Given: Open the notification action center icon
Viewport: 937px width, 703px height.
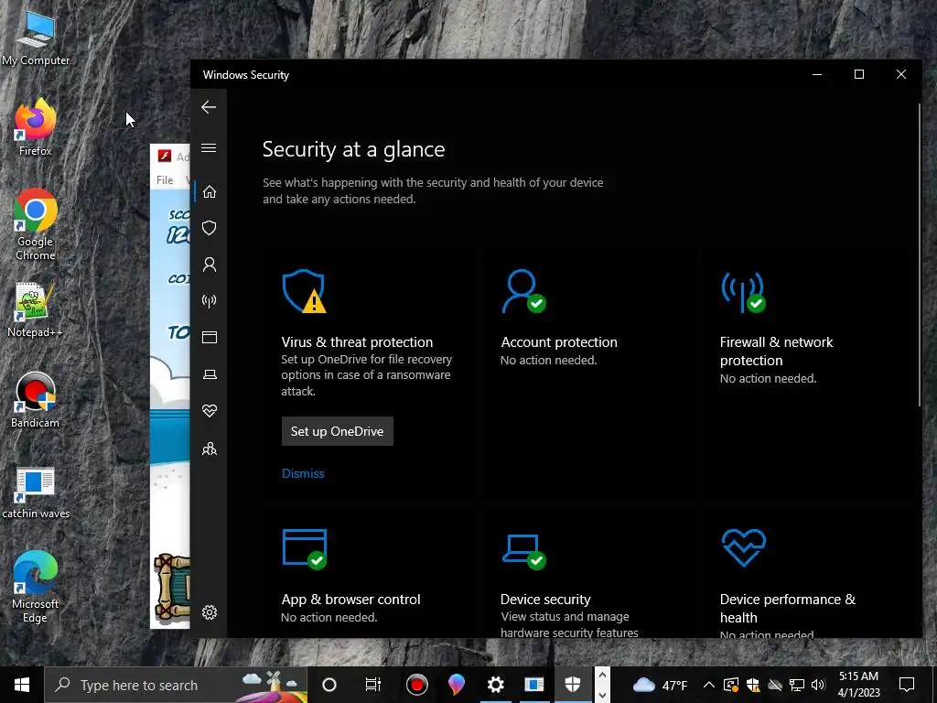Looking at the screenshot, I should (907, 685).
